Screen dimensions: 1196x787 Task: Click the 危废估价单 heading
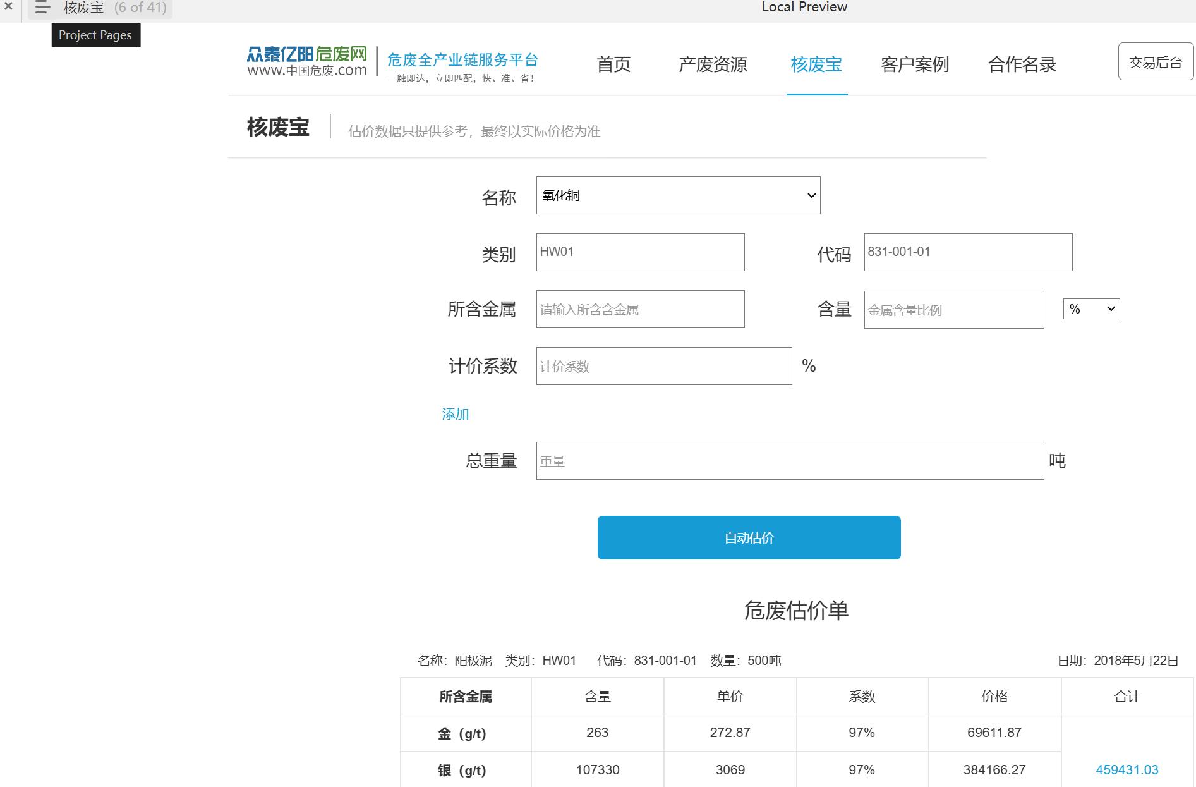tap(796, 610)
